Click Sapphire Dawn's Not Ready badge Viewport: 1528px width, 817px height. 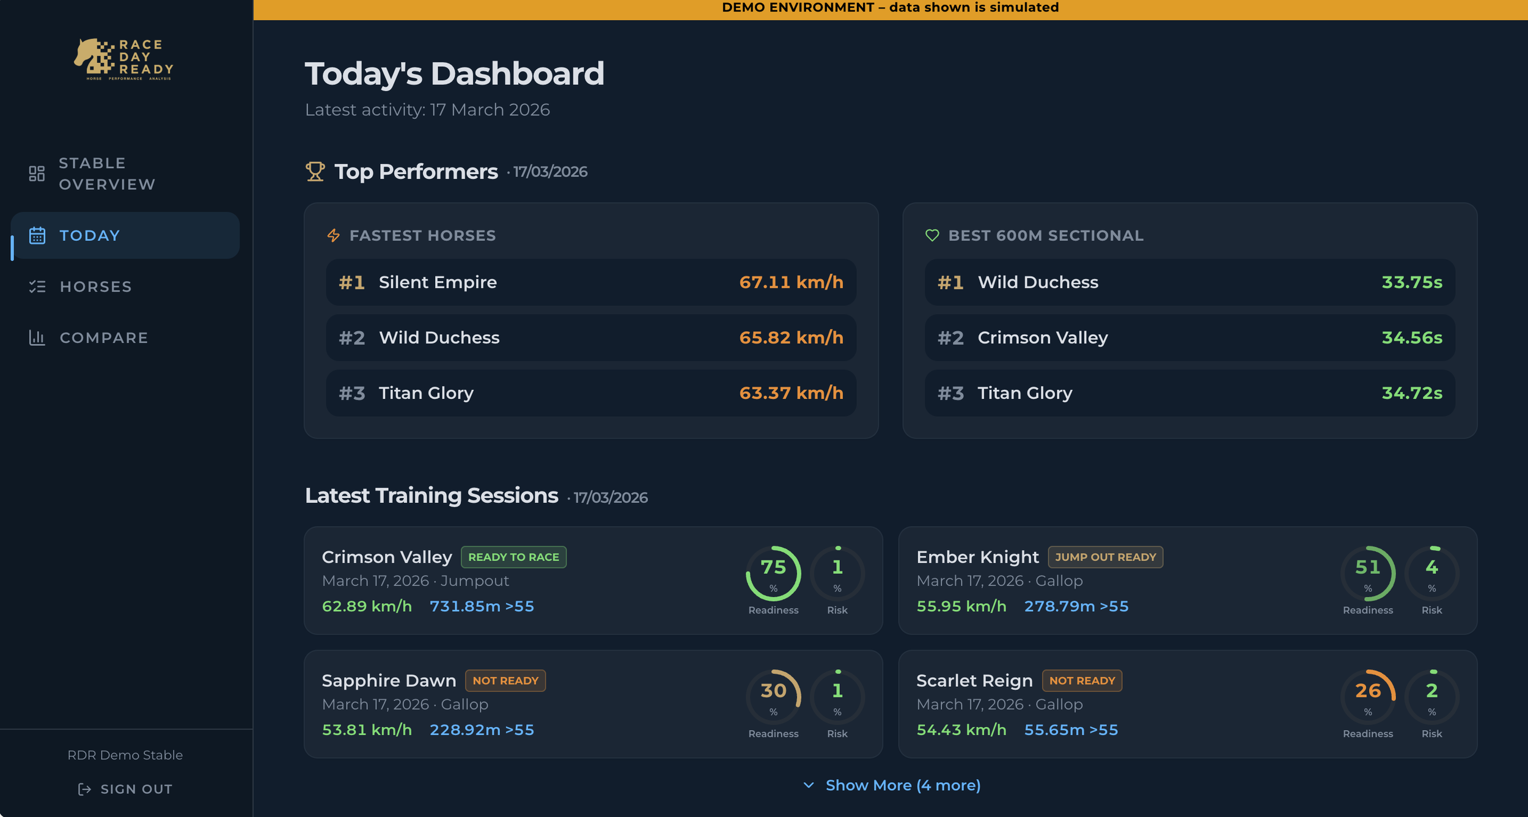[x=505, y=680]
